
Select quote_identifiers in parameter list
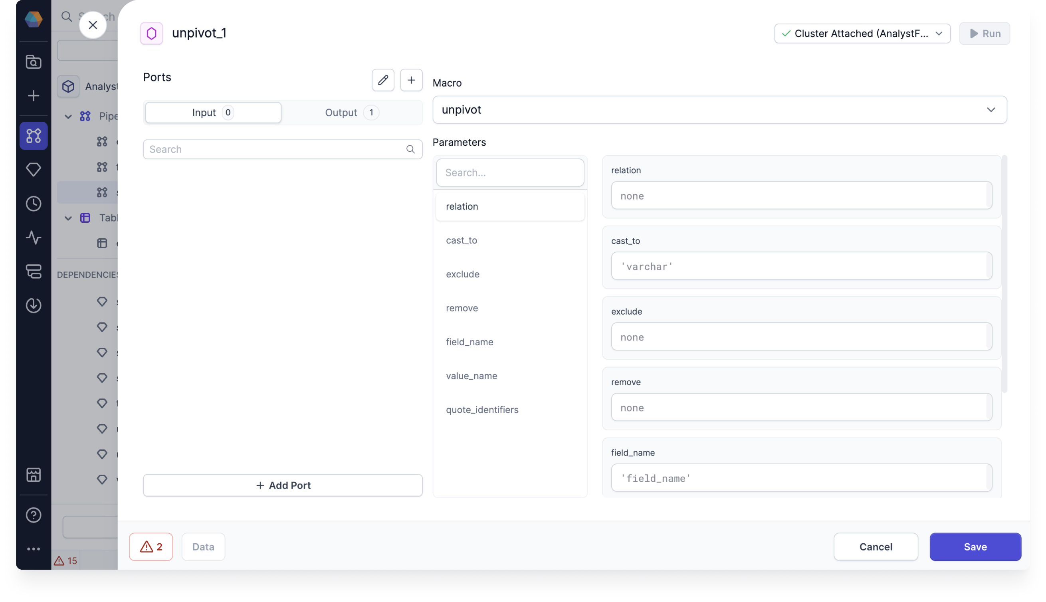tap(481, 409)
